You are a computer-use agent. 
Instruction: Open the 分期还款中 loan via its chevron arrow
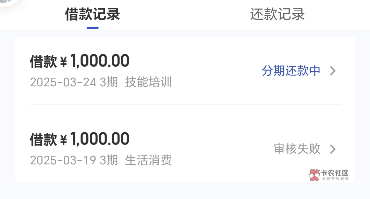[333, 71]
